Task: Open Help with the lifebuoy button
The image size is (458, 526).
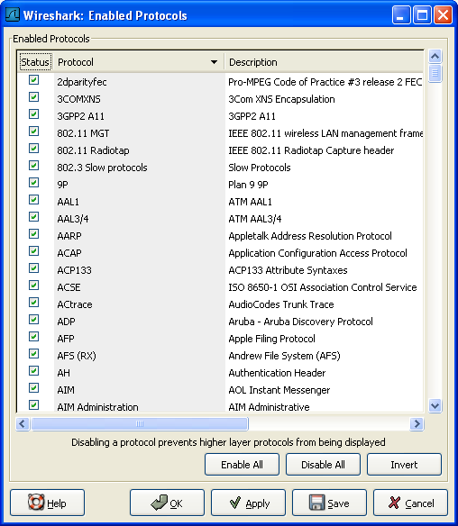Action: coord(48,503)
